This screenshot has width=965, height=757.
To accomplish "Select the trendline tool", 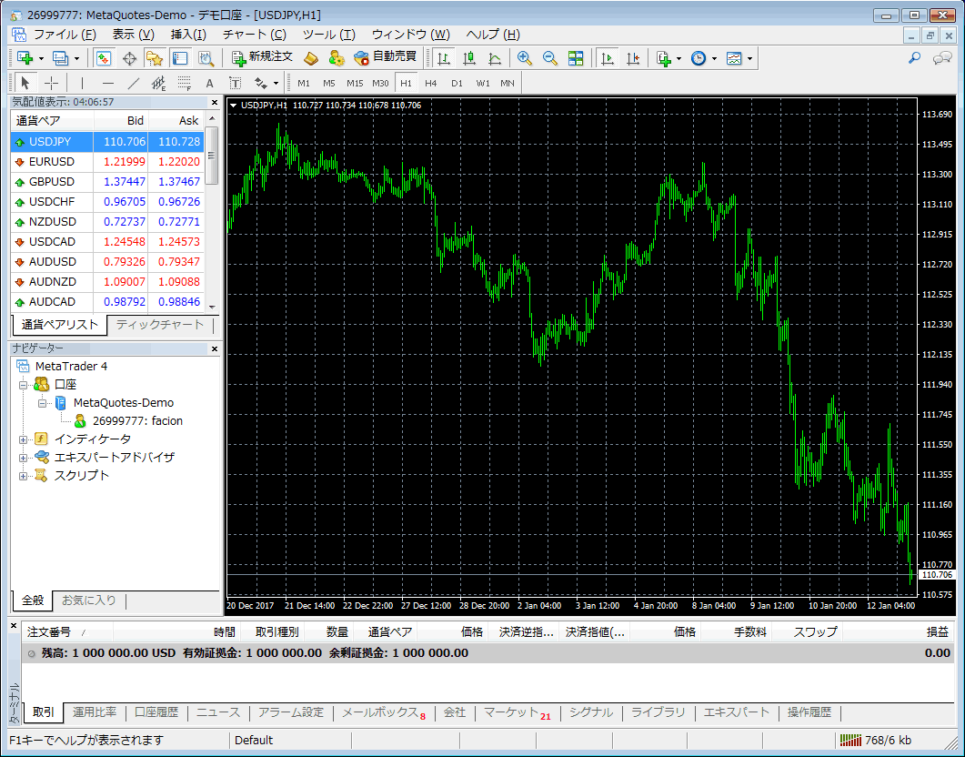I will coord(134,83).
